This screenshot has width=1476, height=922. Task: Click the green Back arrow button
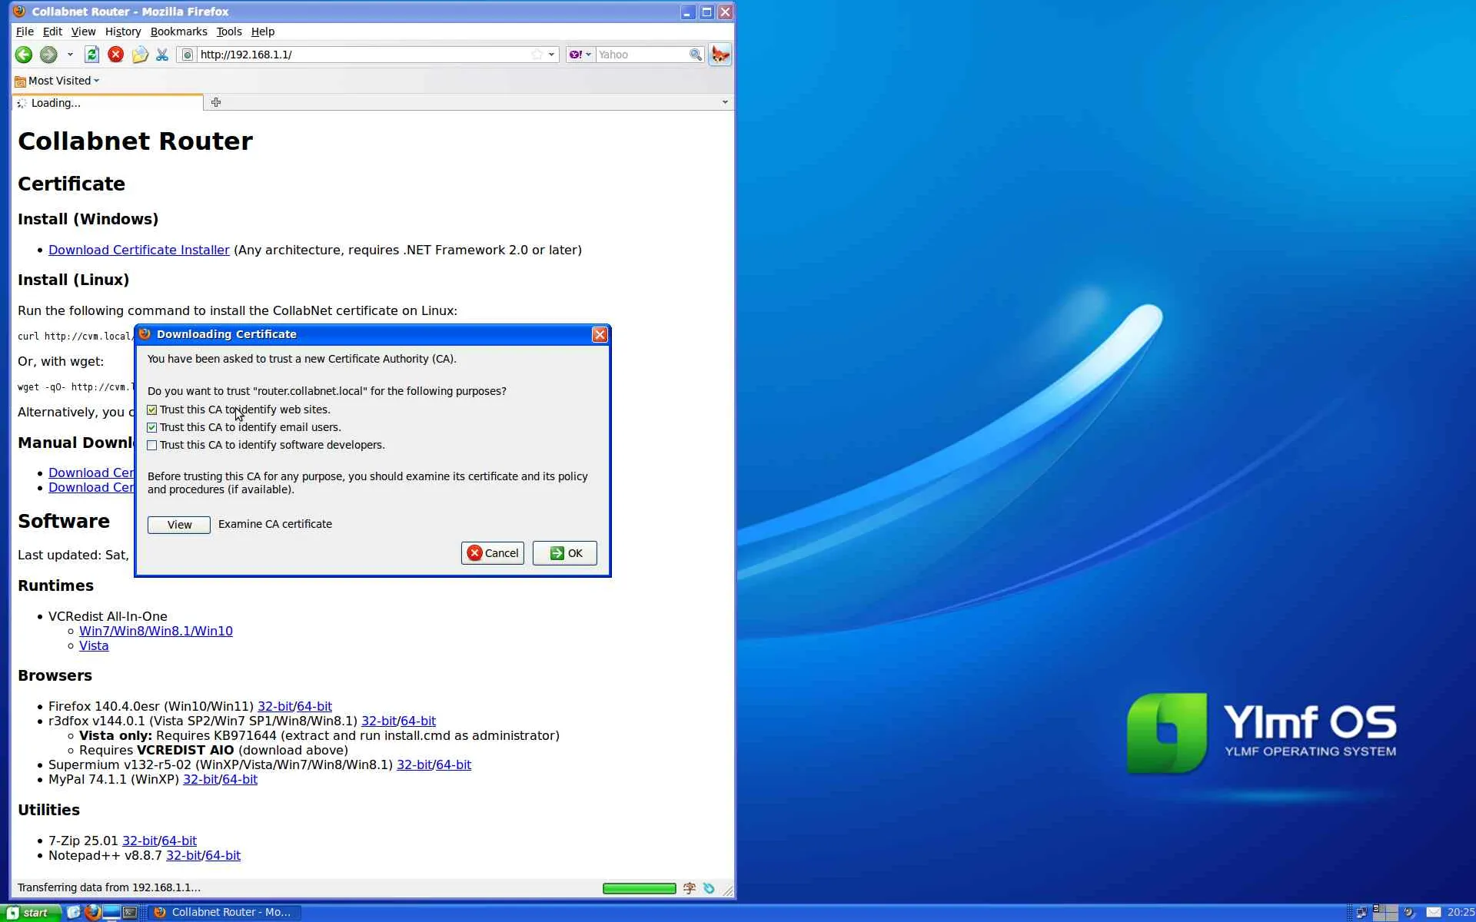pyautogui.click(x=24, y=55)
